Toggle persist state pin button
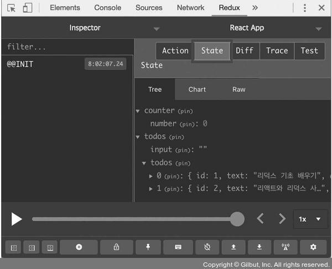 coord(148,247)
